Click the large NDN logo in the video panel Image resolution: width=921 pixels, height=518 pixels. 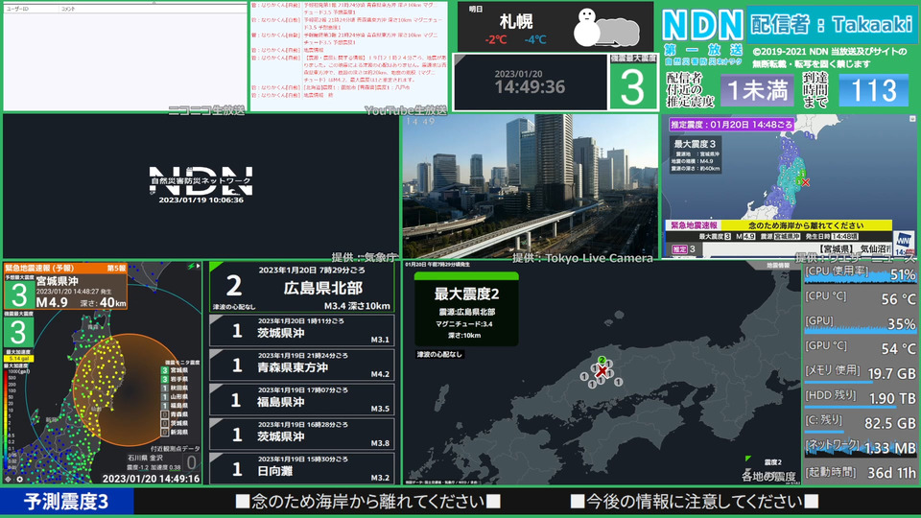[201, 180]
